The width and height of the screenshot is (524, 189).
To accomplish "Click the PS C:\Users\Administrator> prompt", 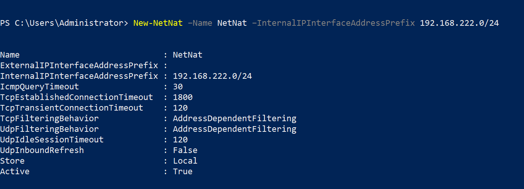I will point(64,23).
